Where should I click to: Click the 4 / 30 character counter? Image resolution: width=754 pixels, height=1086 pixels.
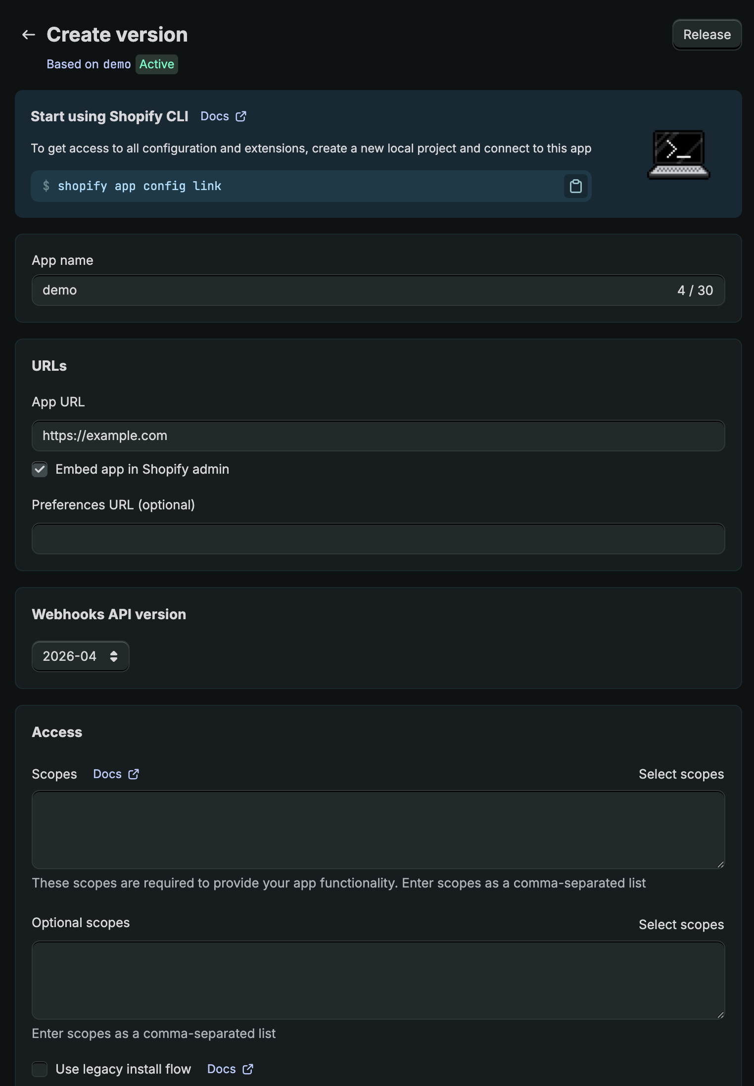(695, 290)
